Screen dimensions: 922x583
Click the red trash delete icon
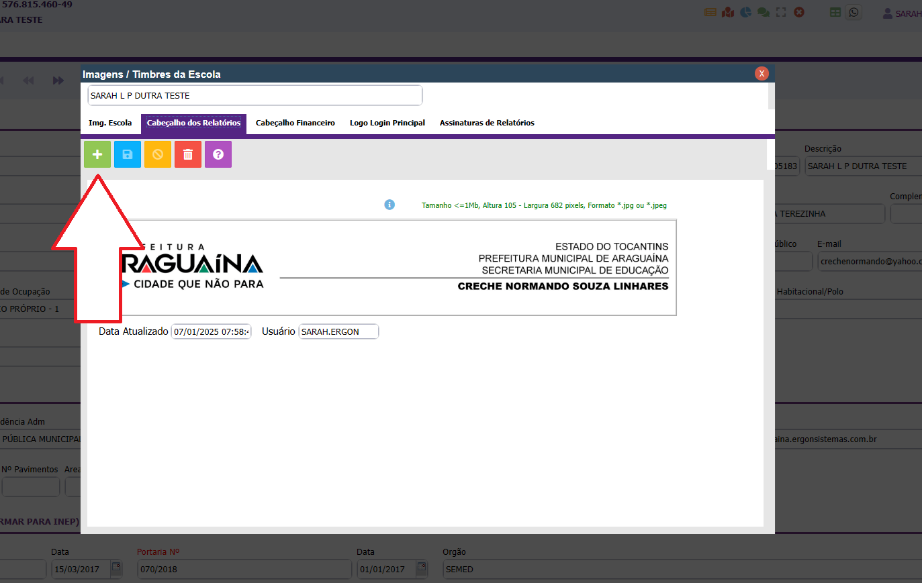188,154
